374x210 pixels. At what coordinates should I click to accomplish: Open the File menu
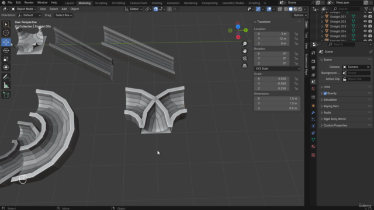(x=10, y=2)
